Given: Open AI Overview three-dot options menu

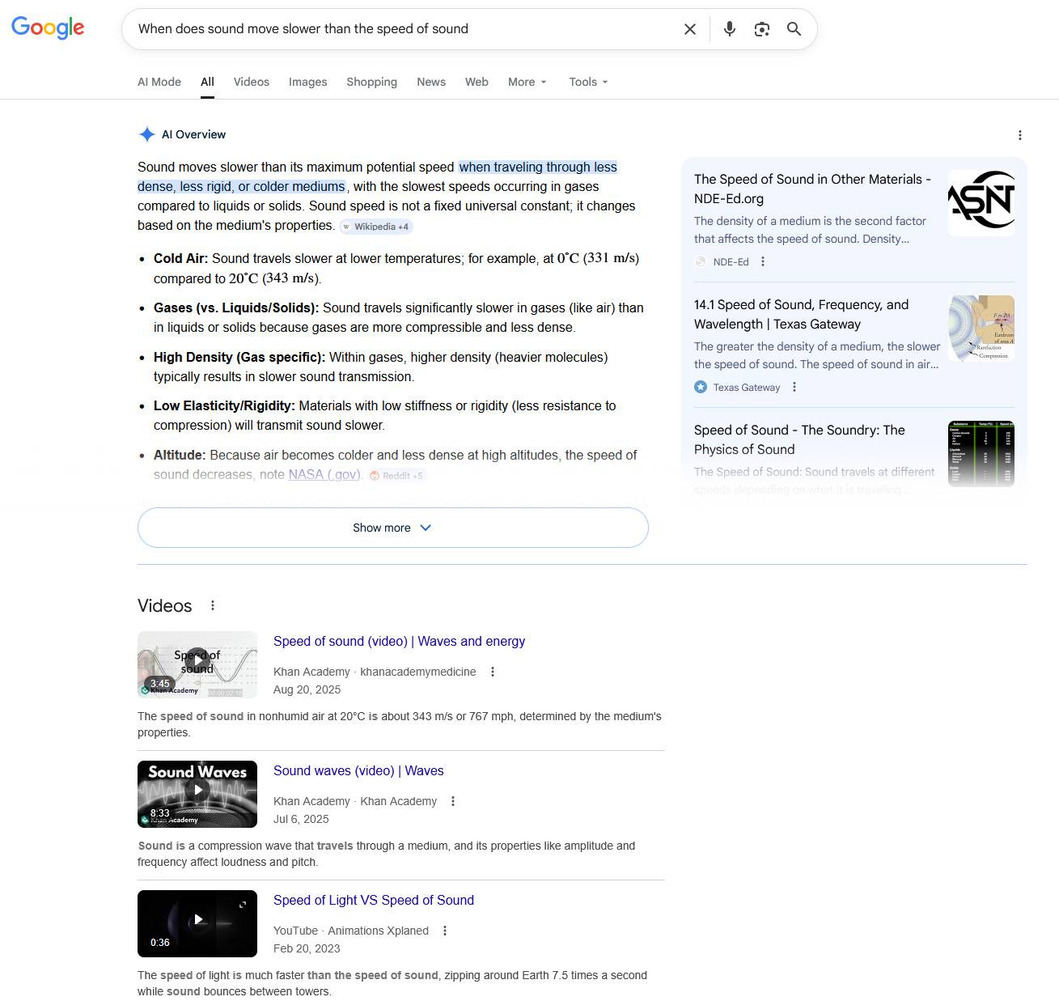Looking at the screenshot, I should click(1020, 135).
